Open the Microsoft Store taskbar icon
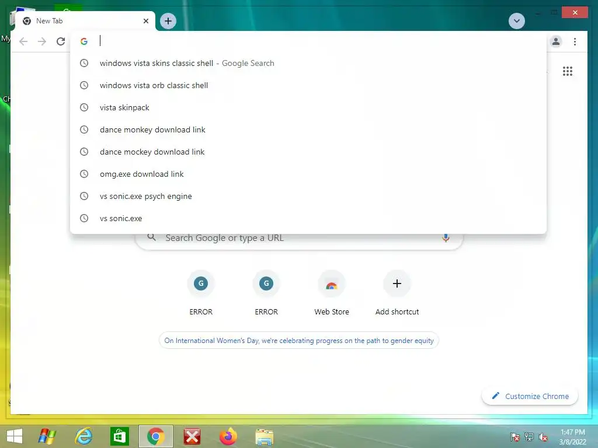 point(119,436)
